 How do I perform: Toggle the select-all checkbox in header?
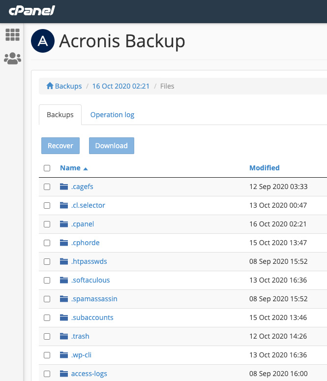(x=47, y=168)
